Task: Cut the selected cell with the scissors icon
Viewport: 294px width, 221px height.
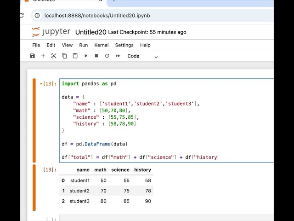Action: [x=54, y=56]
